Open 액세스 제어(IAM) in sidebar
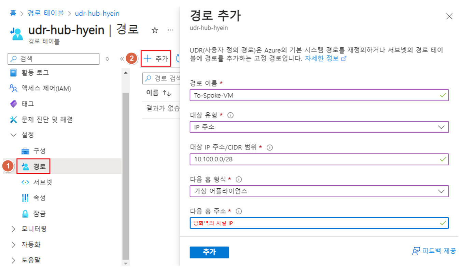 point(46,89)
